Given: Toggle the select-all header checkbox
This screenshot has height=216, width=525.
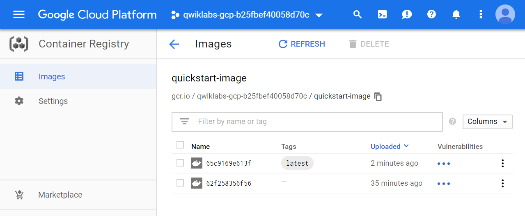Looking at the screenshot, I should tap(180, 145).
